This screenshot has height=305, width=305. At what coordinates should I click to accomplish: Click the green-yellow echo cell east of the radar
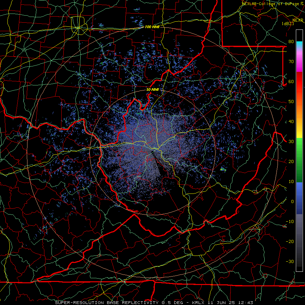coord(223,169)
